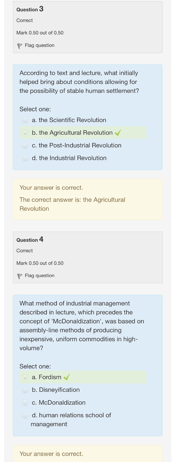Pick the Industrial Revolution radio option
This screenshot has width=176, height=462.
pos(25,158)
